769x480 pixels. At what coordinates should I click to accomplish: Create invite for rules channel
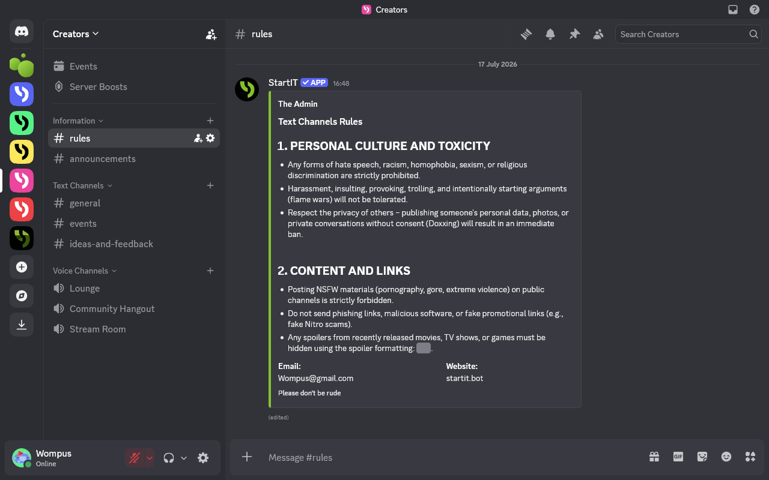198,138
